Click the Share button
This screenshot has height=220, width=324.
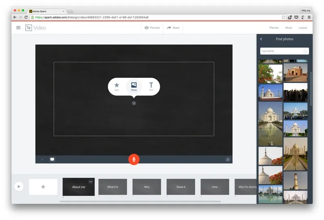[x=173, y=28]
